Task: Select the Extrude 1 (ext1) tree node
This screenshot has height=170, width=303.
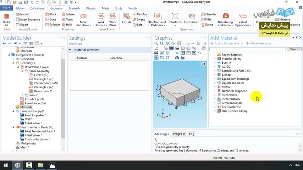Action: click(x=32, y=99)
